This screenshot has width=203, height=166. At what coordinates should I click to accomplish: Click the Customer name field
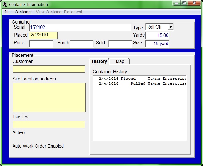click(x=49, y=69)
